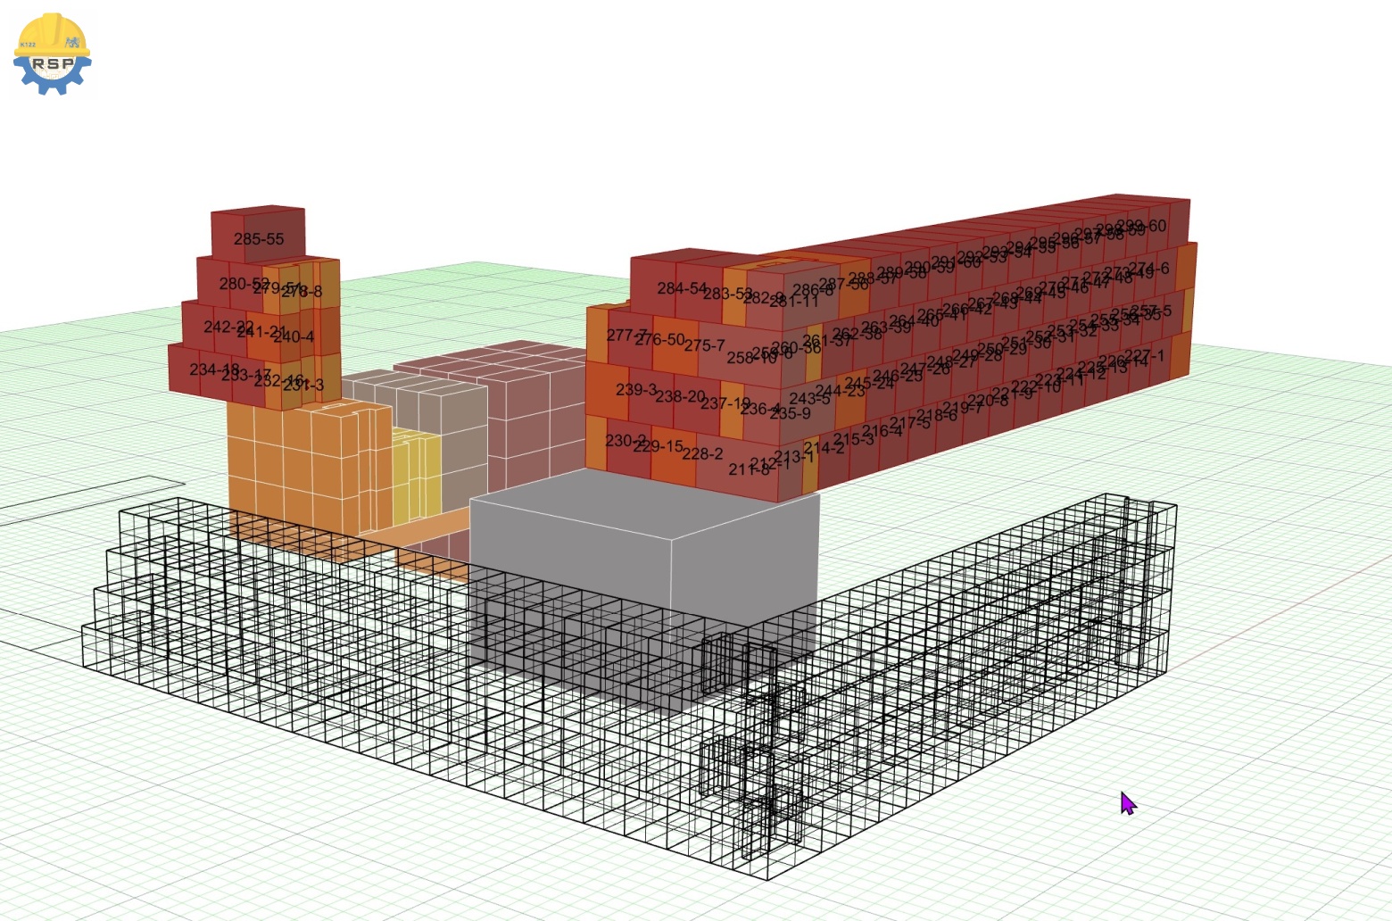Viewport: 1392px width, 921px height.
Task: Select the block labeled 281-11
Action: 793,302
